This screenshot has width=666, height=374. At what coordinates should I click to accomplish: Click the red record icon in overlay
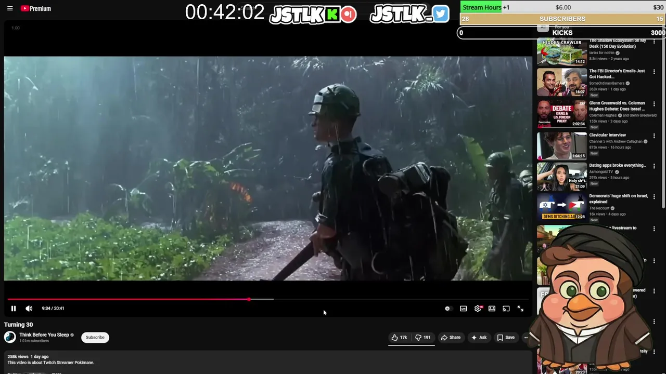349,14
